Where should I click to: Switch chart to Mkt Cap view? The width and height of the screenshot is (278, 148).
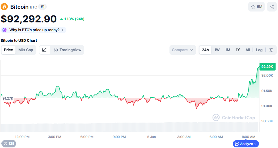pyautogui.click(x=26, y=50)
